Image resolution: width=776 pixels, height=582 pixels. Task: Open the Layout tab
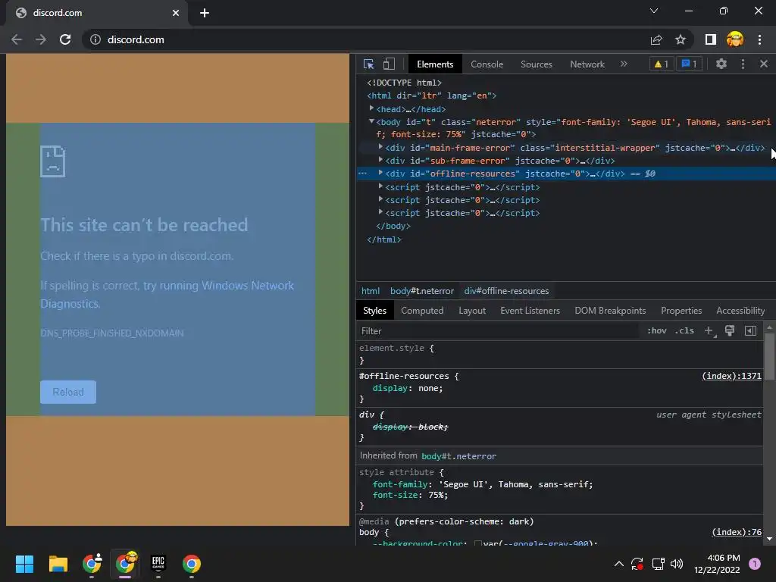point(471,311)
